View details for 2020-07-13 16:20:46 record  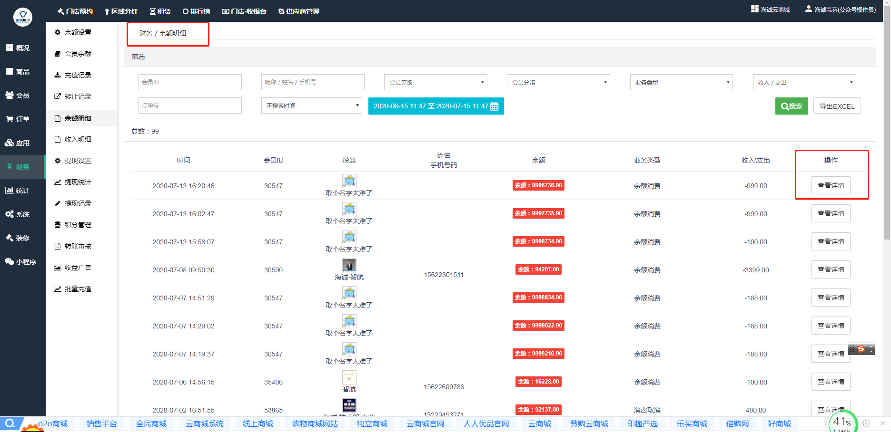coord(831,185)
